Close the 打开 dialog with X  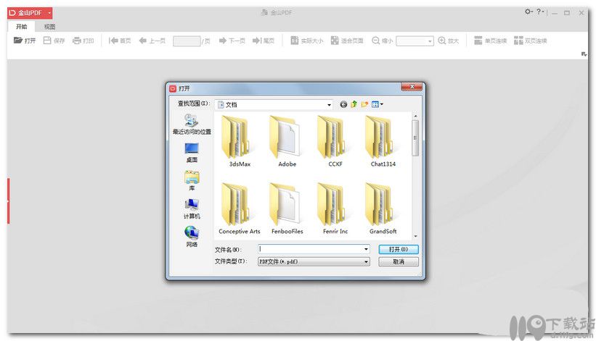412,87
